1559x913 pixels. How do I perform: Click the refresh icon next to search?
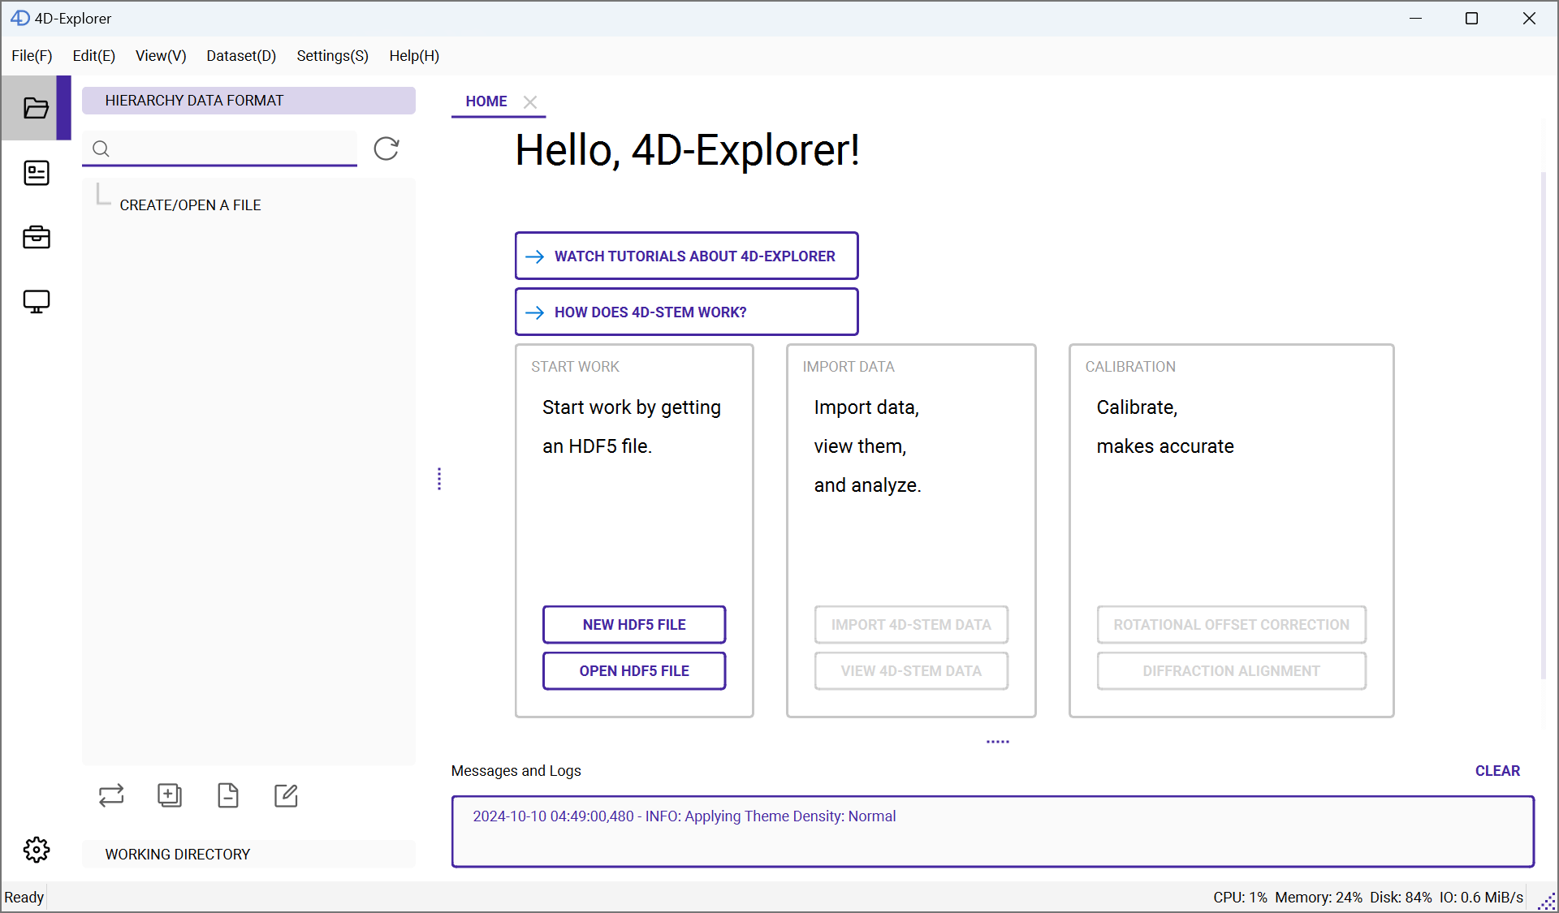pos(386,149)
